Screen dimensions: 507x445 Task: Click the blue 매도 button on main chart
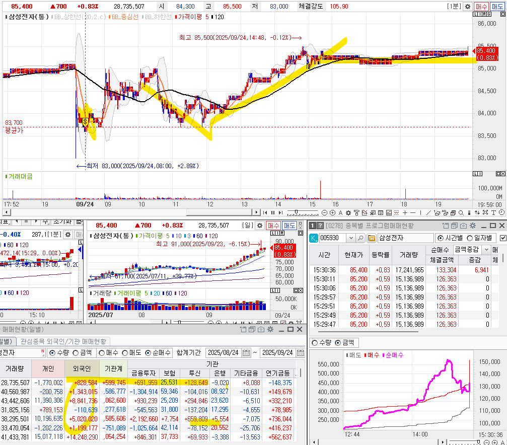pyautogui.click(x=497, y=6)
